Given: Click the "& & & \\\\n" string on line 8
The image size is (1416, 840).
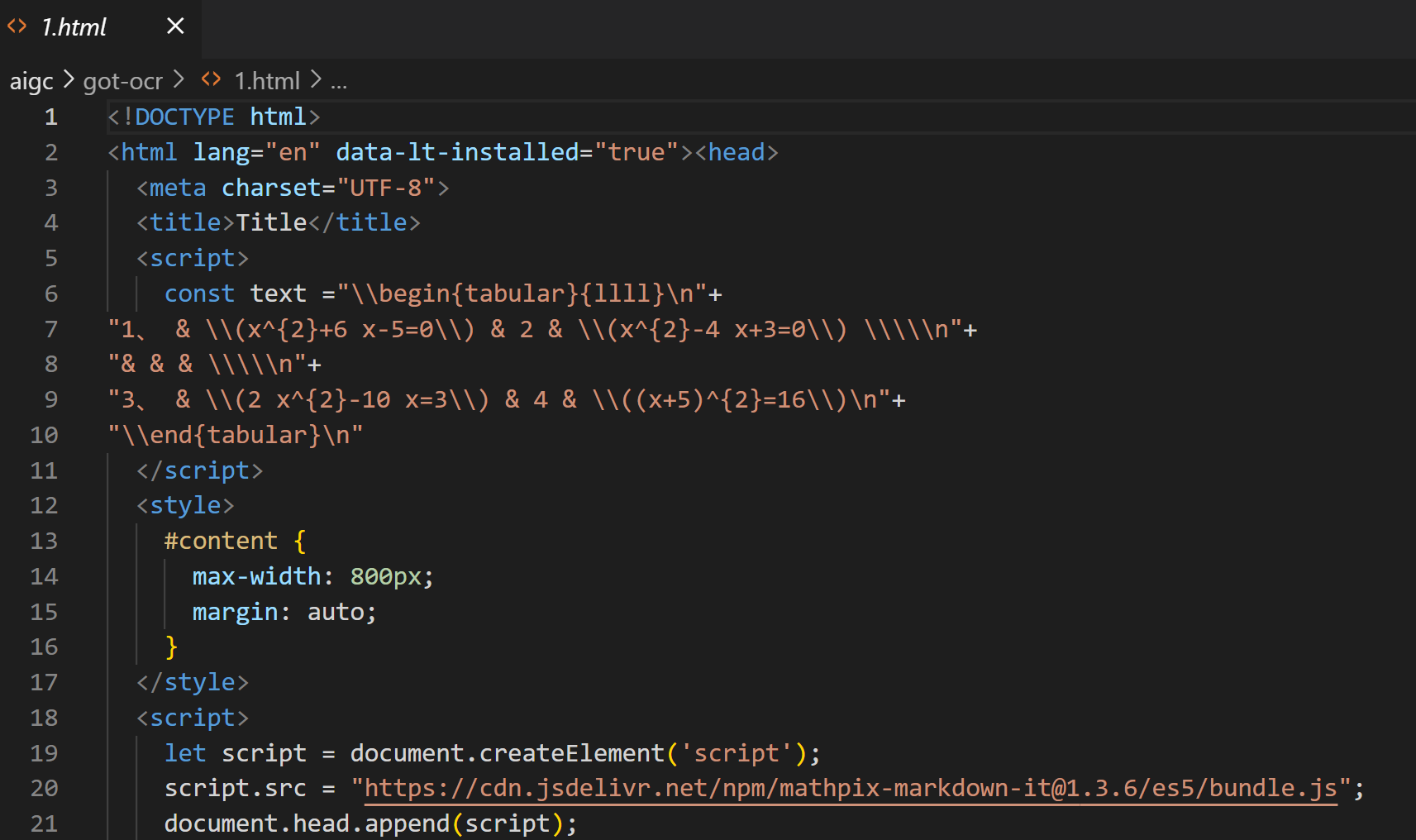Looking at the screenshot, I should click(207, 364).
